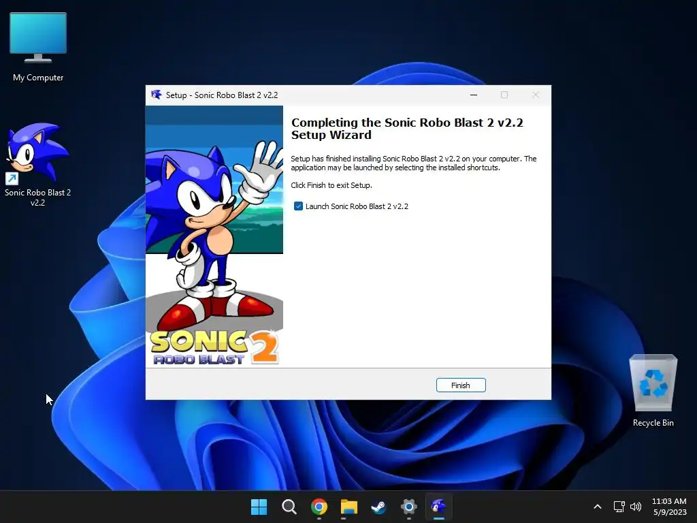
Task: Open My Computer desktop icon
Action: click(38, 47)
